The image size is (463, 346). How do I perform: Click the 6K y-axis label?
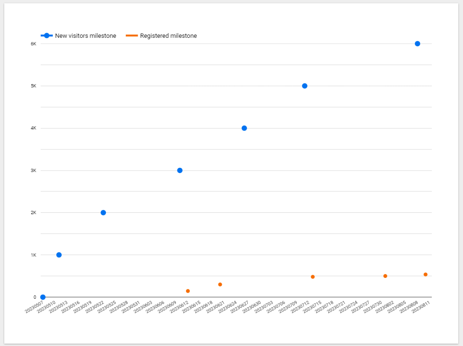(34, 44)
